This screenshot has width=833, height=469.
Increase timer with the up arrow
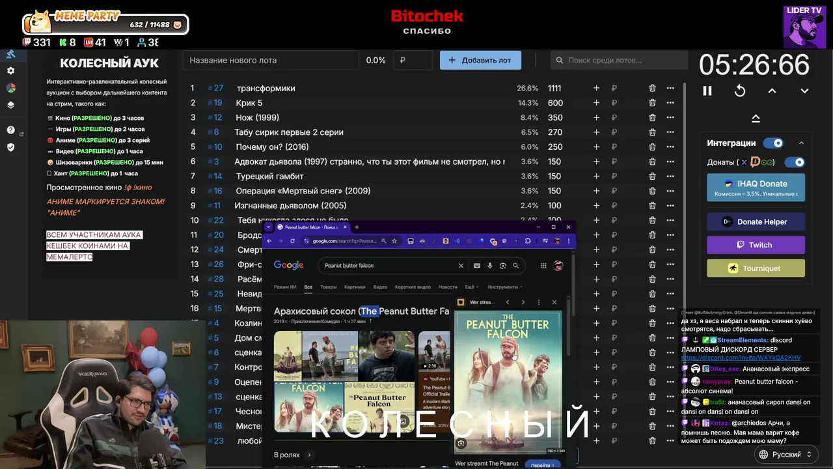pos(772,91)
